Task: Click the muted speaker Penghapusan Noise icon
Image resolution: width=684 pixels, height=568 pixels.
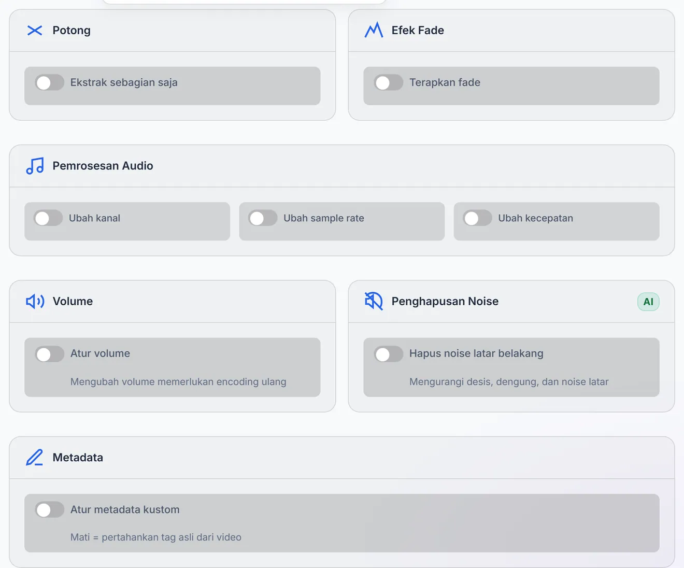Action: (374, 301)
